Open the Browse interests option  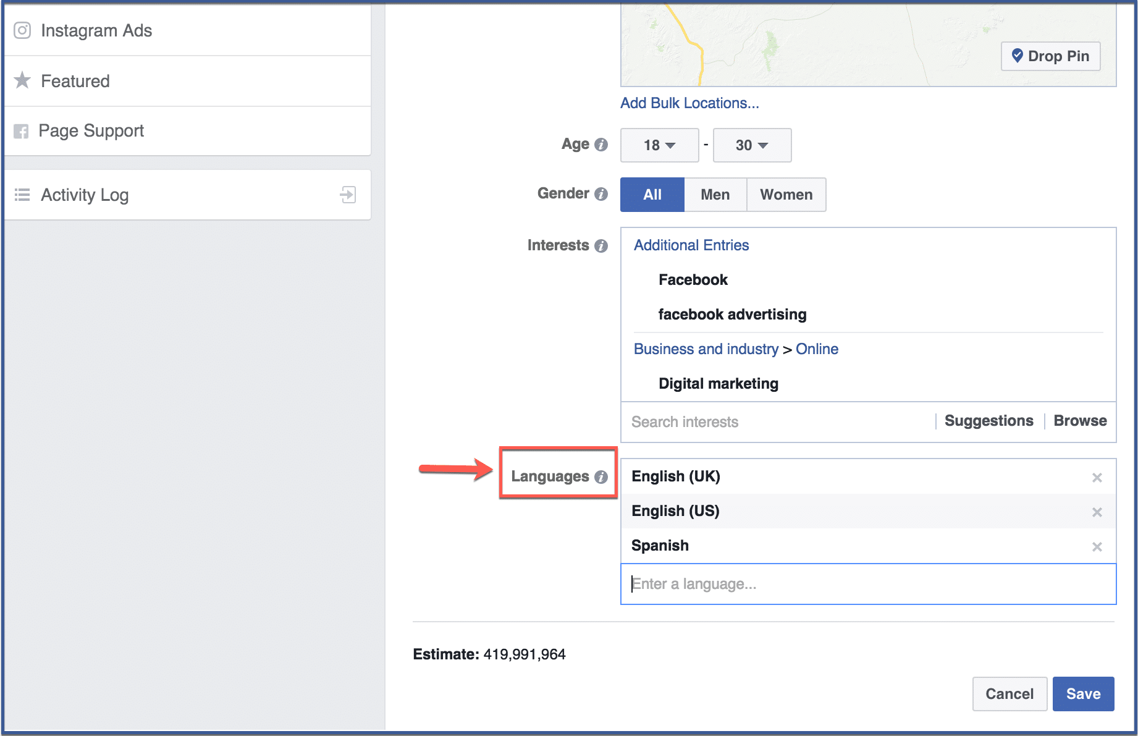(x=1080, y=421)
